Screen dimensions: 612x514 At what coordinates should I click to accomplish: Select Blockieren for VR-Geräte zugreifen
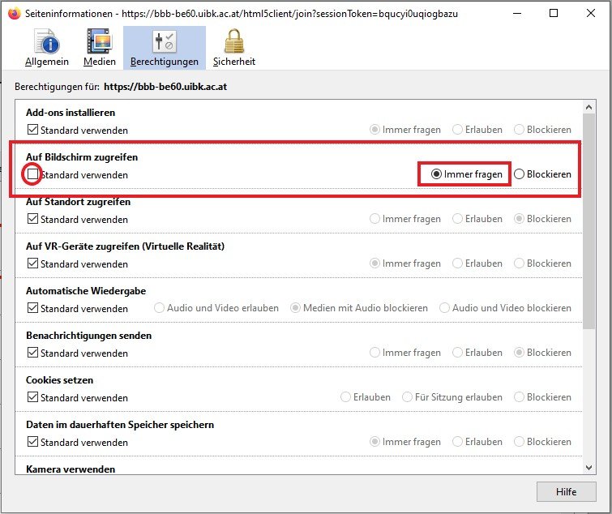pos(519,263)
